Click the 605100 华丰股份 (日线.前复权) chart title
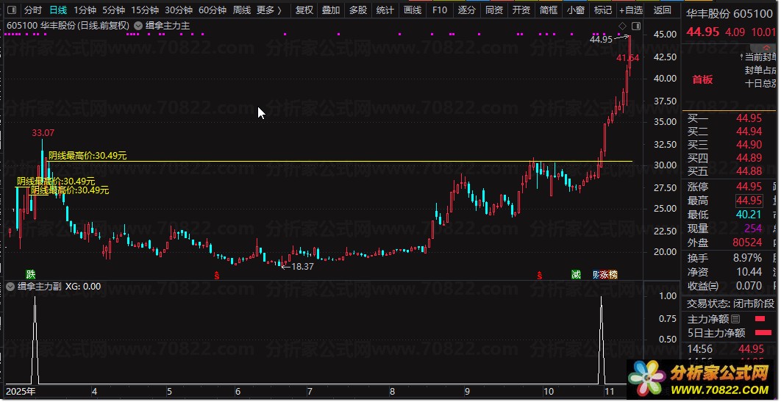Viewport: 781px width, 402px height. pyautogui.click(x=68, y=26)
